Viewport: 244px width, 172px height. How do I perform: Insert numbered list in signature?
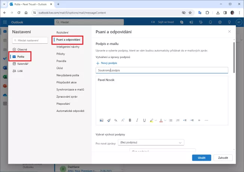[177, 120]
